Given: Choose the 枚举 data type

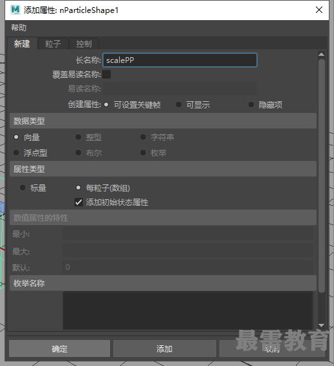Looking at the screenshot, I should [143, 152].
